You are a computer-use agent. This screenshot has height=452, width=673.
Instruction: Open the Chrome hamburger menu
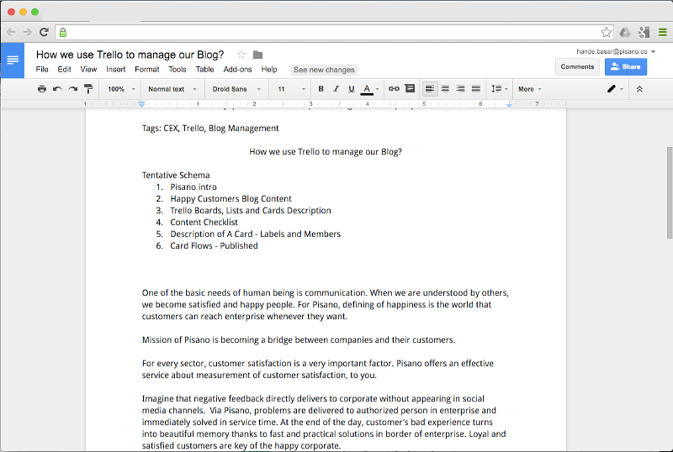pos(662,32)
